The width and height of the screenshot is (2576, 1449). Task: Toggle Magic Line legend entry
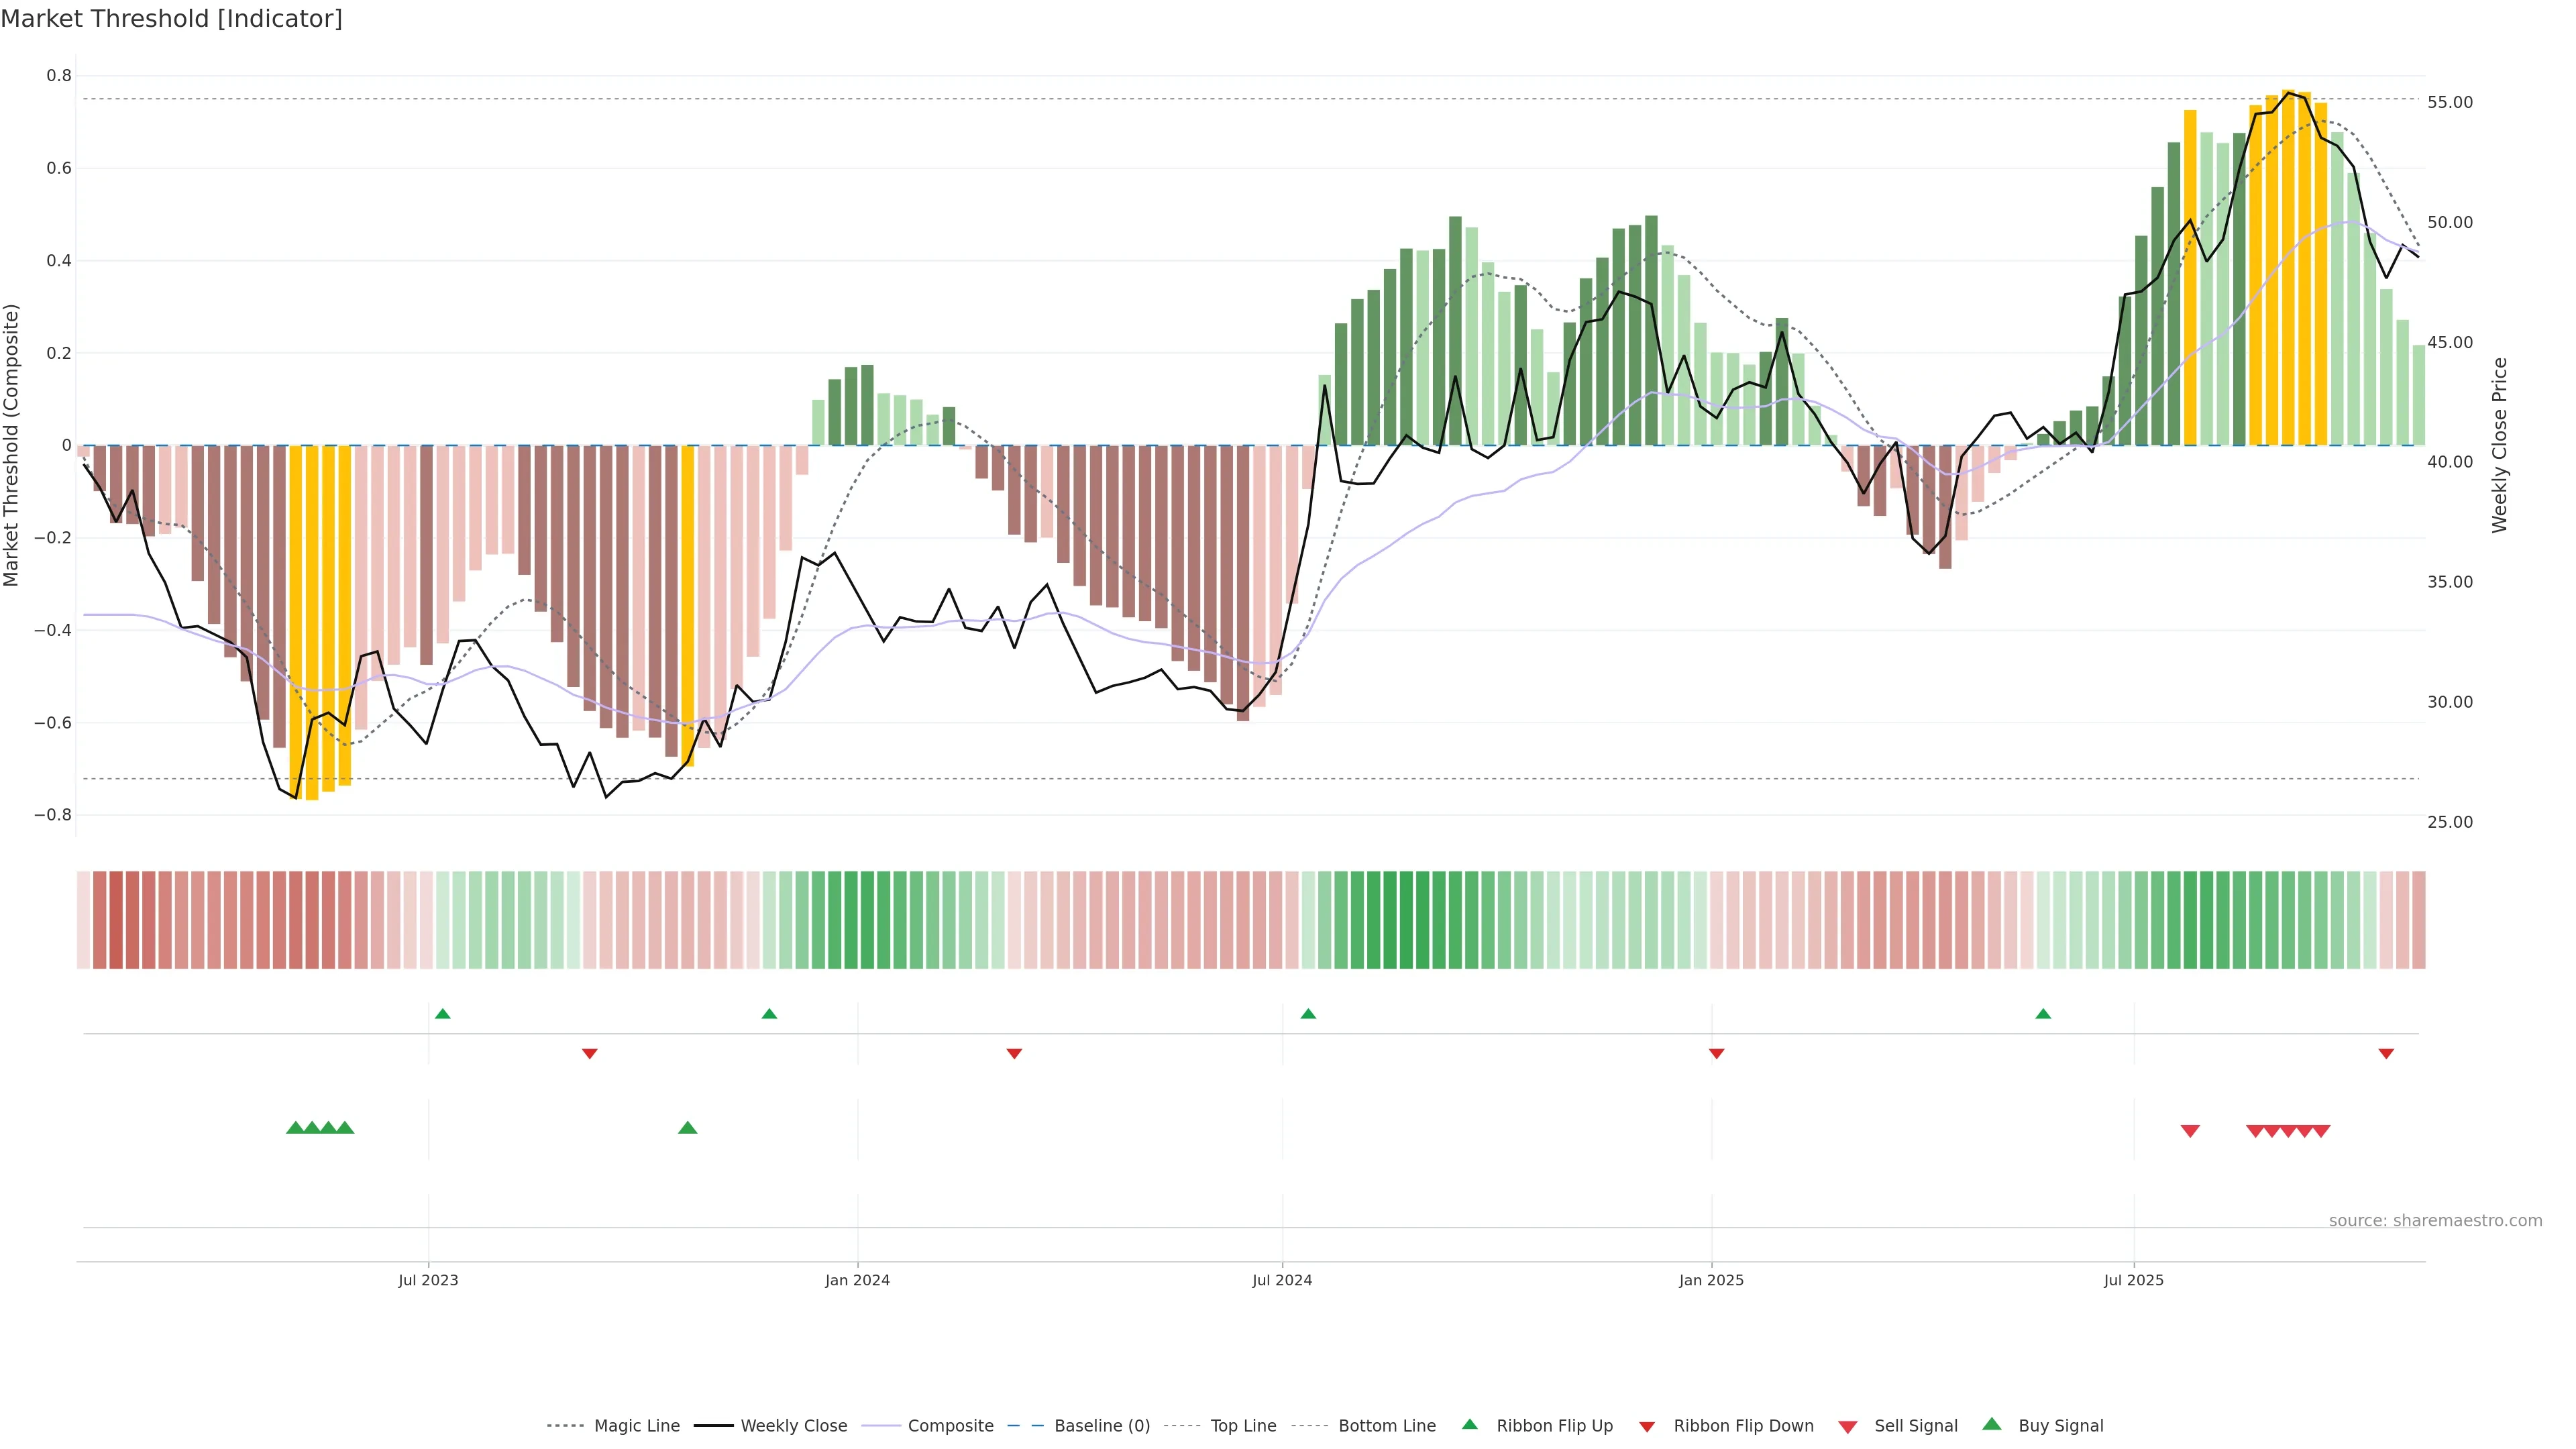pyautogui.click(x=636, y=1425)
